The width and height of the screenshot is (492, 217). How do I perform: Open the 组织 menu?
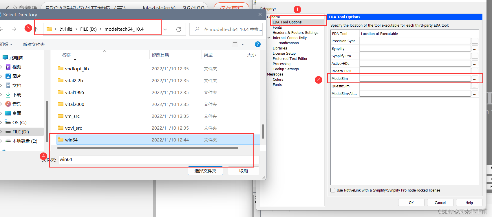[6, 44]
